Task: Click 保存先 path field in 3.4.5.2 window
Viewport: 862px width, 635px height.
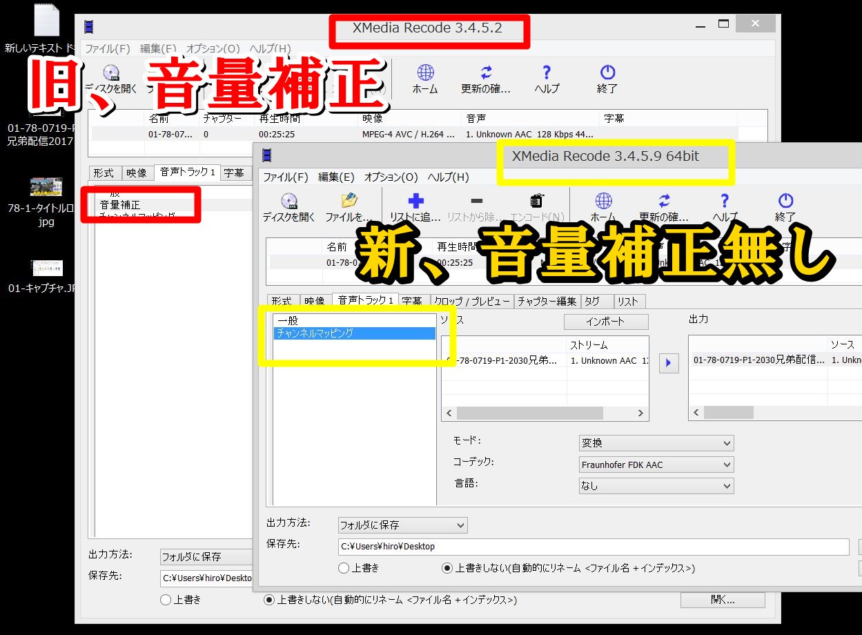Action: (x=206, y=578)
